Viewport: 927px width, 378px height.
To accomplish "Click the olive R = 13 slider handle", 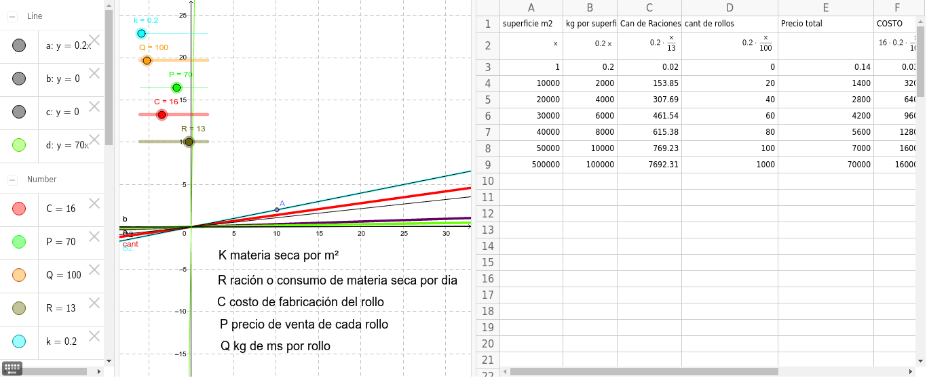I will (x=189, y=142).
